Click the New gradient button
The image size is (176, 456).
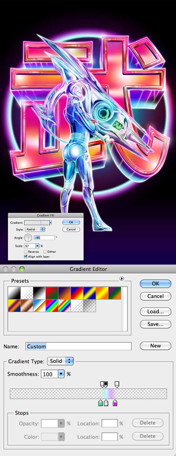pyautogui.click(x=155, y=346)
